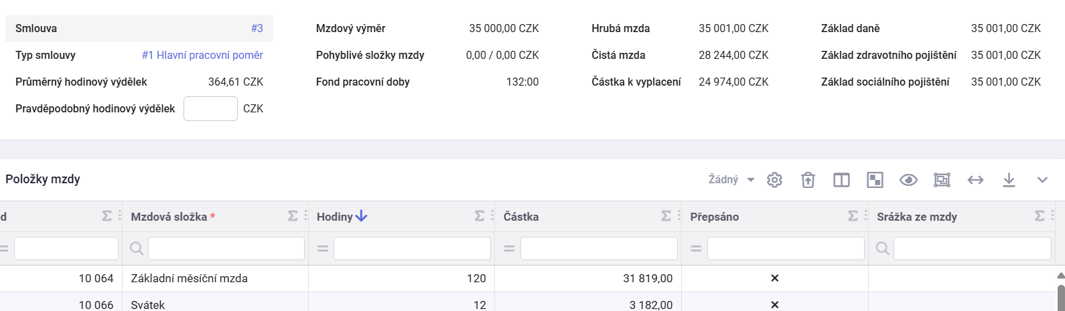Click the trash restore icon in toolbar

pos(808,180)
